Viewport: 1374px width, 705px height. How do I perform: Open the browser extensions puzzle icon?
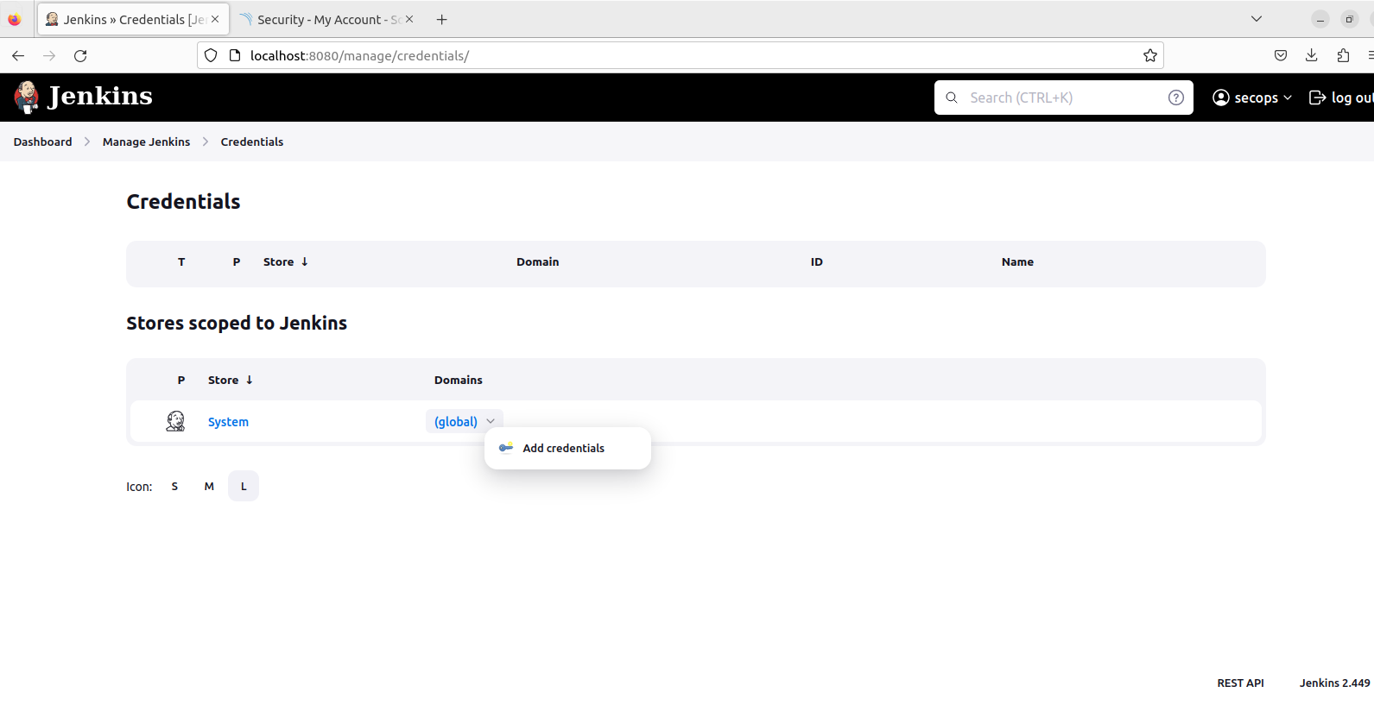(x=1343, y=55)
